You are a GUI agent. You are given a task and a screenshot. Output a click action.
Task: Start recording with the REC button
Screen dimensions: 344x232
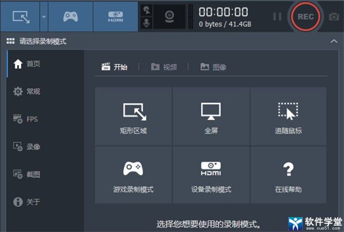point(306,17)
